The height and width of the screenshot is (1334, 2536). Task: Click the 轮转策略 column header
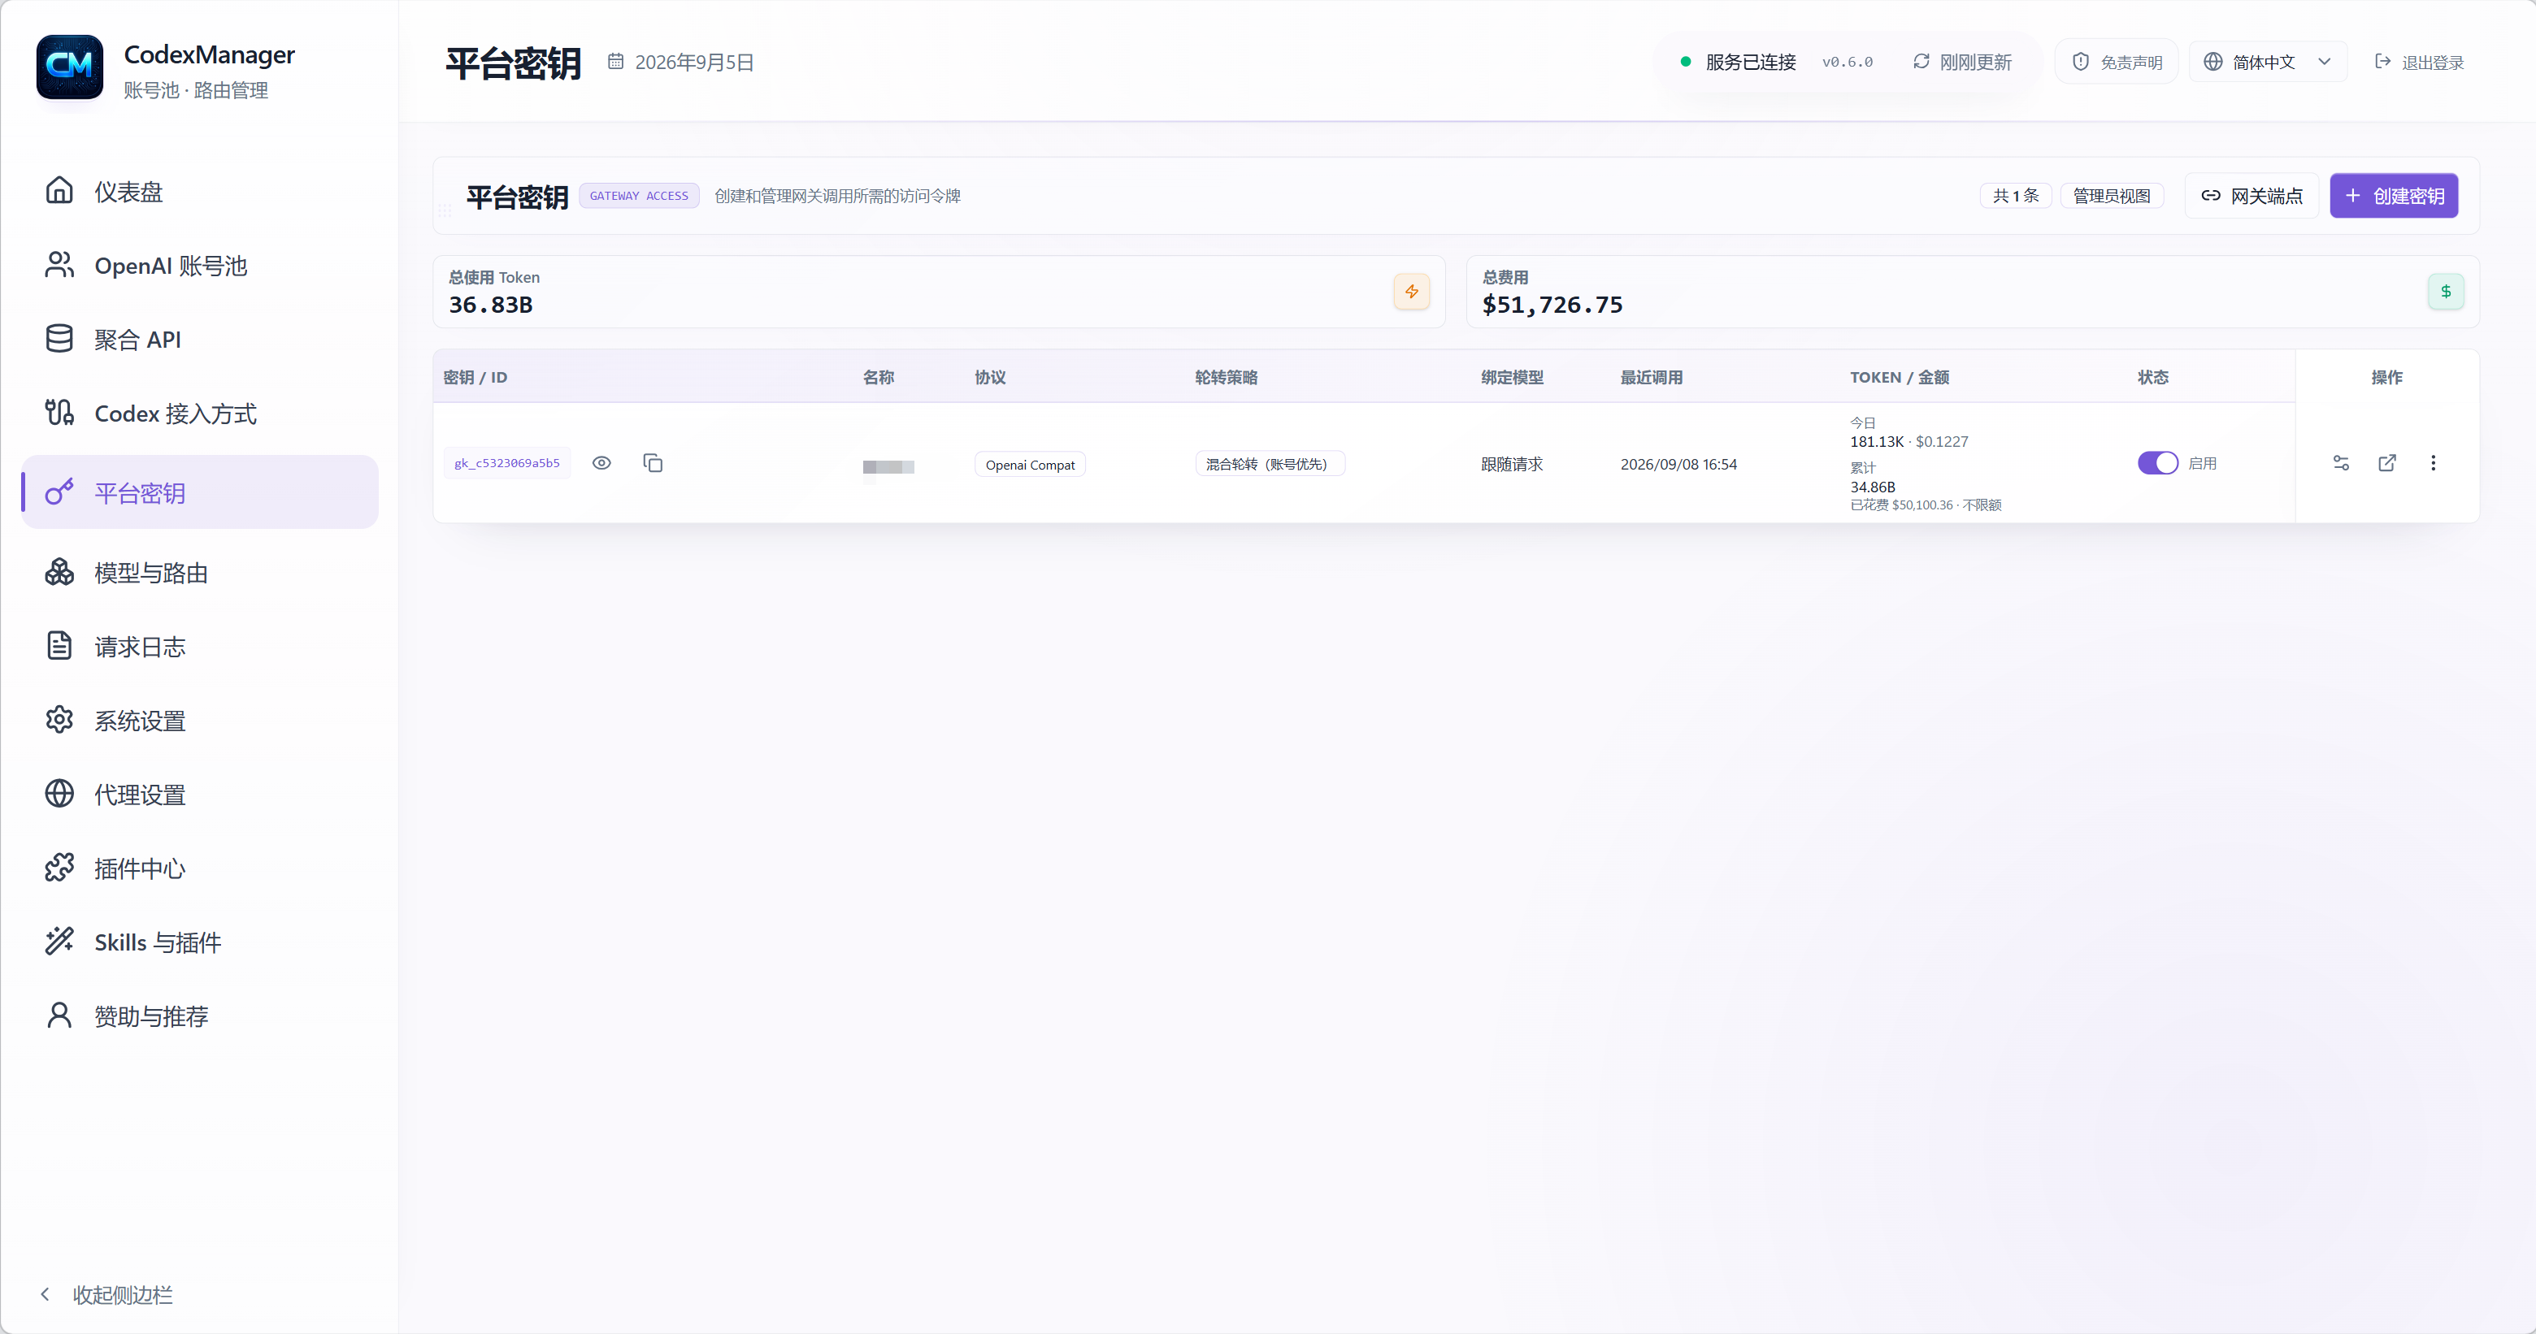1226,378
